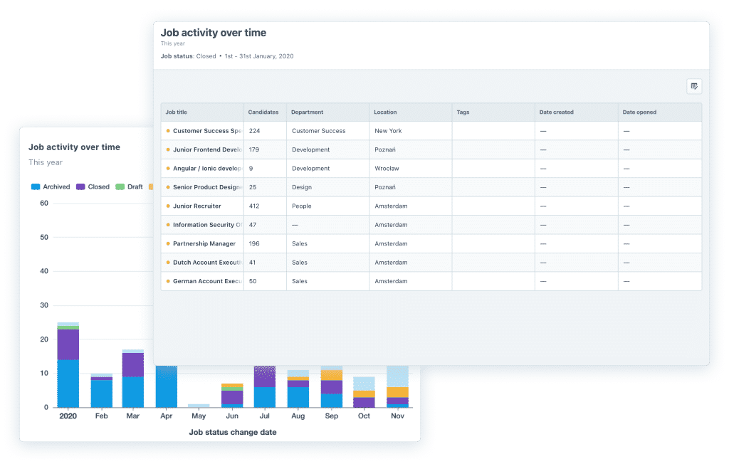
Task: Click the Job title column header
Action: click(177, 112)
